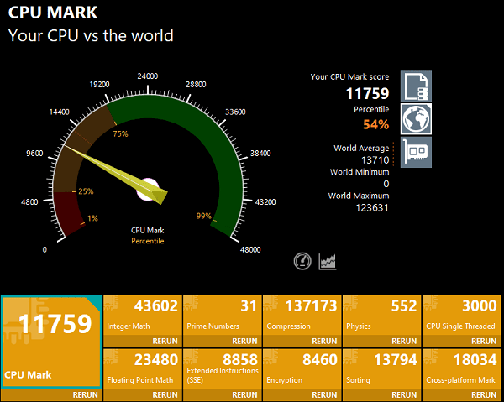Click the save results document icon

(x=416, y=86)
